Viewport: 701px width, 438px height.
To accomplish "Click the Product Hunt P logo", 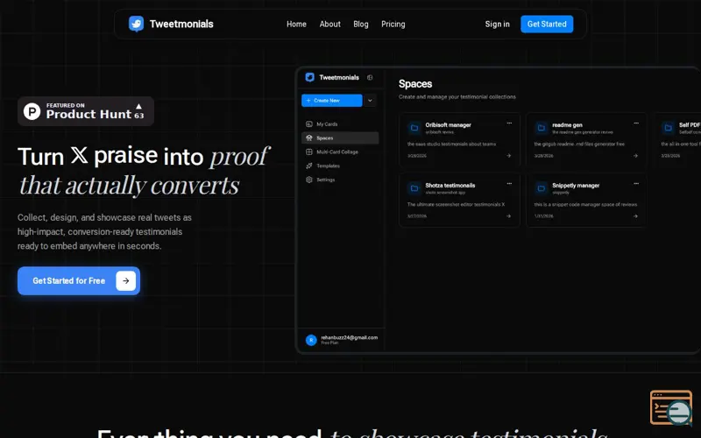I will click(x=32, y=111).
